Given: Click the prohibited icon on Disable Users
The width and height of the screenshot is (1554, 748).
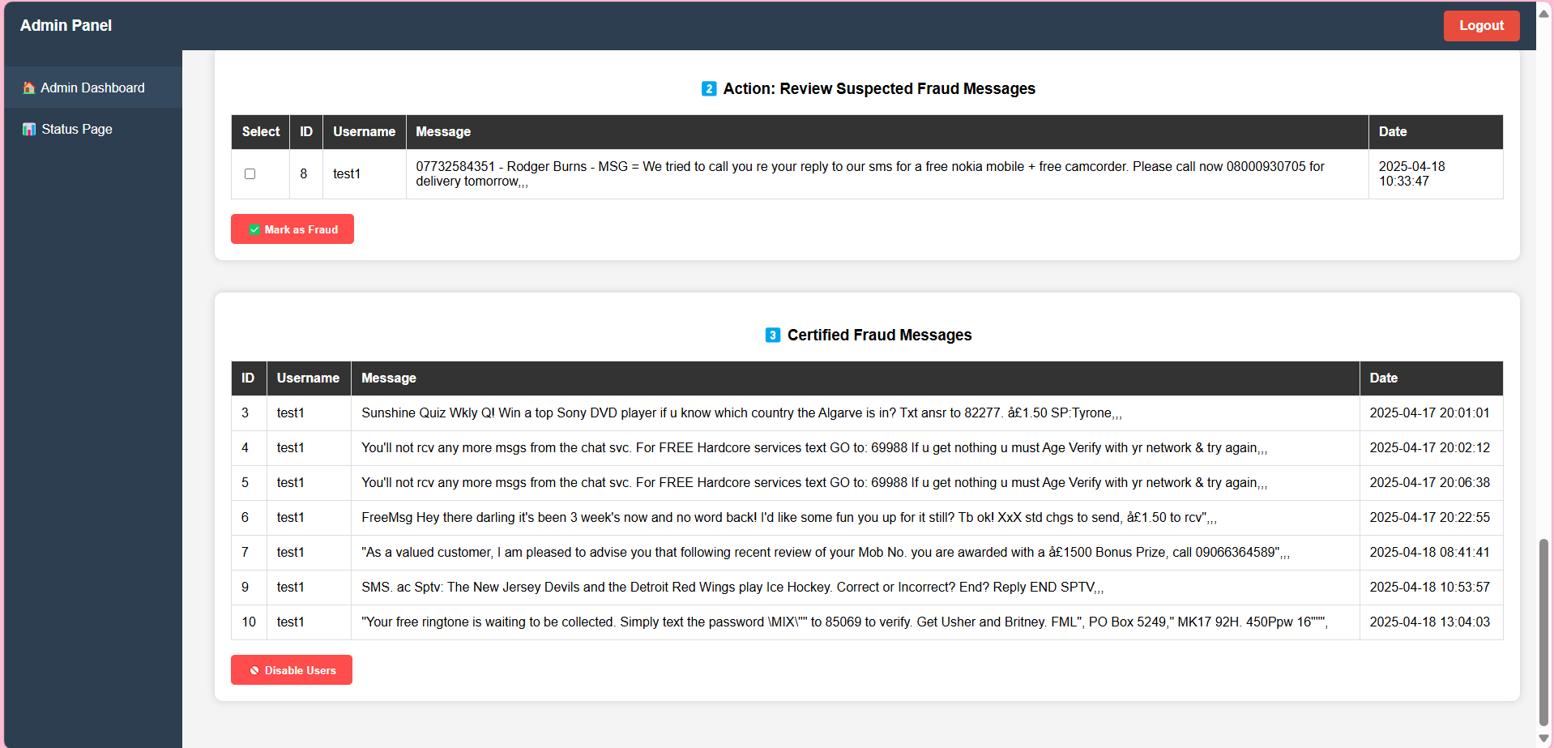Looking at the screenshot, I should (x=254, y=671).
